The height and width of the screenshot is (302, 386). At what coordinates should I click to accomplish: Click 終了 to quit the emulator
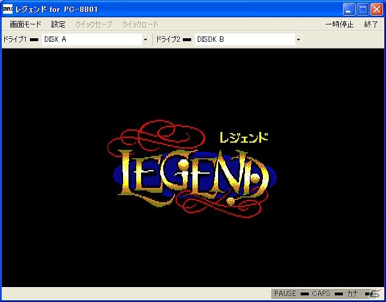coord(371,24)
